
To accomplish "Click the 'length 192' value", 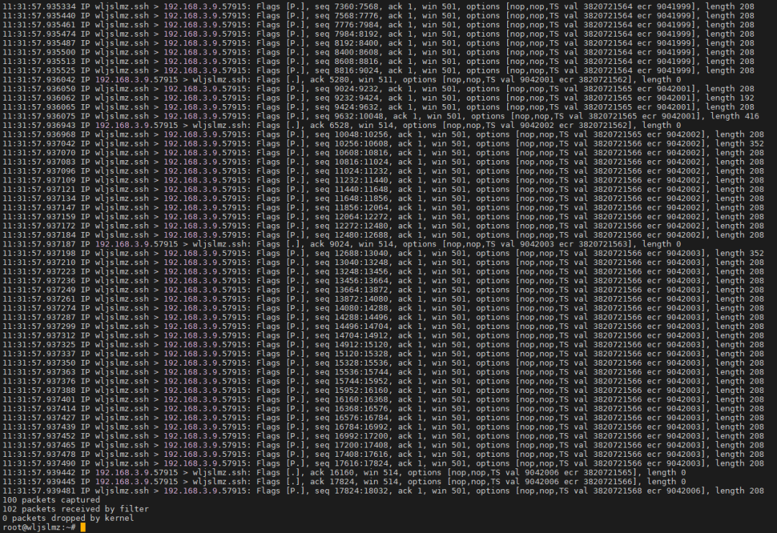I will [730, 98].
